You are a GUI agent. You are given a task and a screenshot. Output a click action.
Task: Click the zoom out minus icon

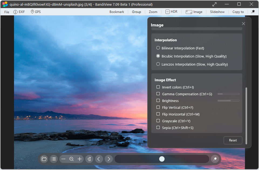[x=63, y=159]
